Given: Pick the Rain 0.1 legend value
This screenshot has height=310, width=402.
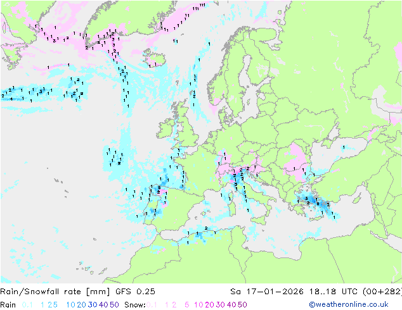Looking at the screenshot, I should 27,305.
